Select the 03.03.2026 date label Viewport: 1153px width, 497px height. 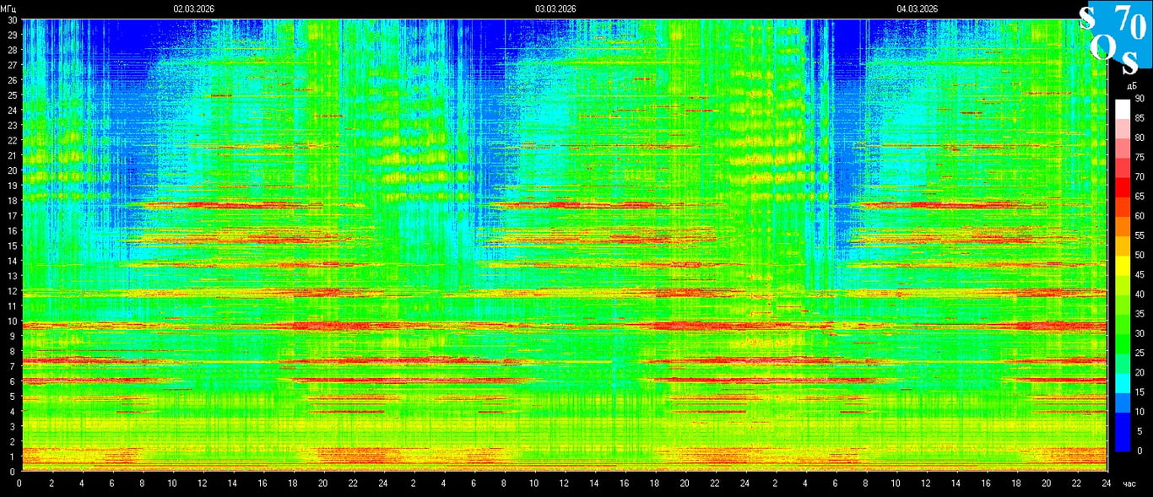[555, 8]
